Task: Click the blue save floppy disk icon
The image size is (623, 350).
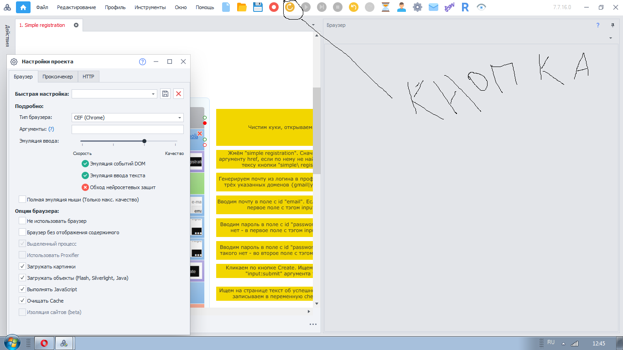Action: (x=258, y=7)
